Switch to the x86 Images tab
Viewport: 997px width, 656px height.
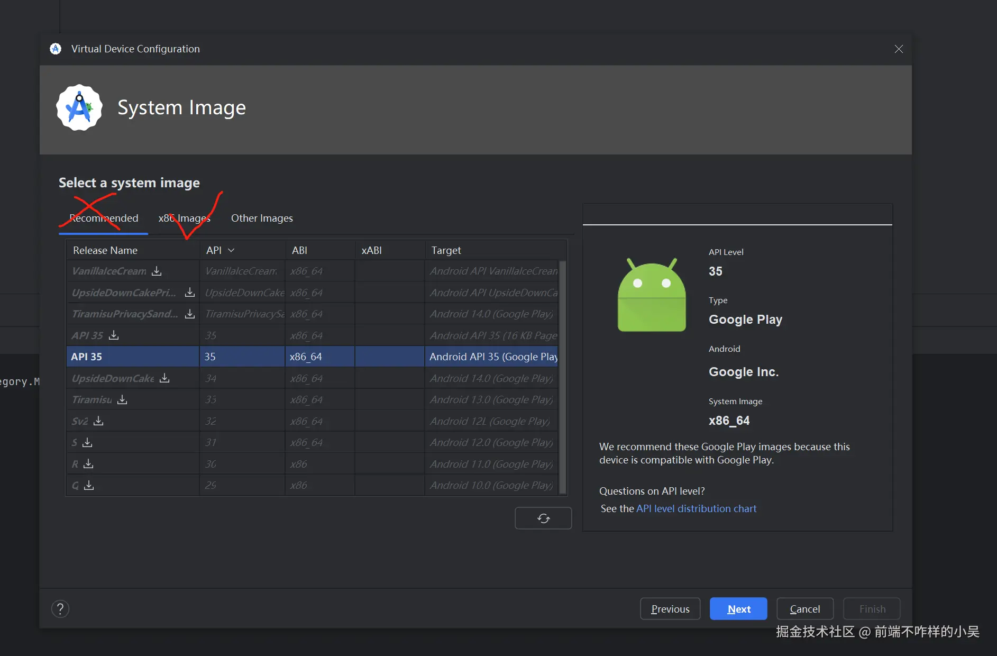click(184, 218)
